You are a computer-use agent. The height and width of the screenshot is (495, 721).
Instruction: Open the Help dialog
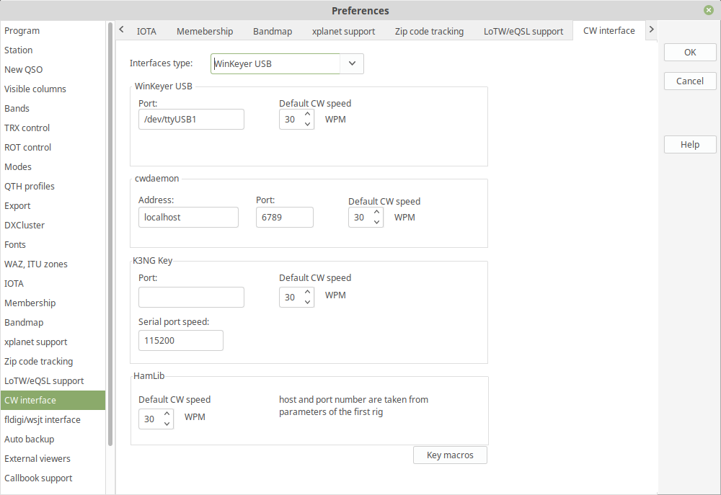[690, 145]
